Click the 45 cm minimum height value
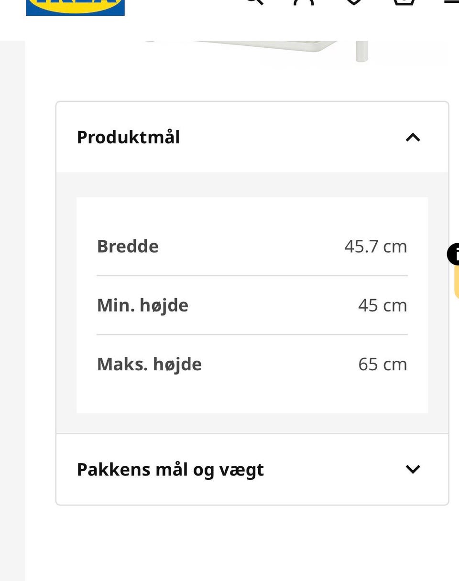The width and height of the screenshot is (459, 581). [x=382, y=305]
